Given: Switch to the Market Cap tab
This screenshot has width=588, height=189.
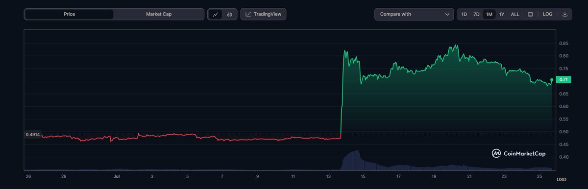Looking at the screenshot, I should [x=159, y=14].
